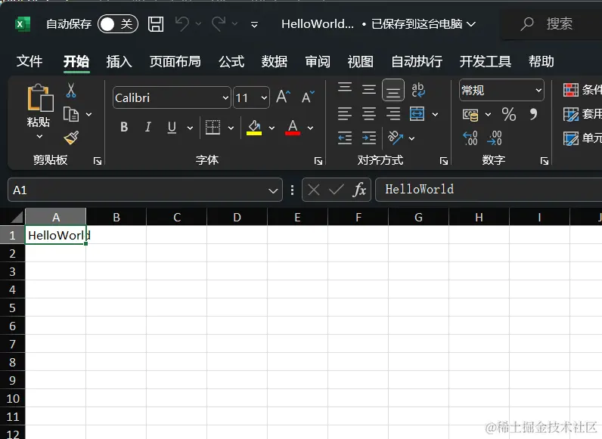
Task: Select the Format Painter brush
Action: 71,138
